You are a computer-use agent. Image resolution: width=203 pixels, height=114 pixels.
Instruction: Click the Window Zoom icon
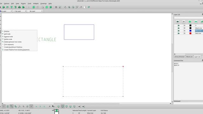click(85, 7)
